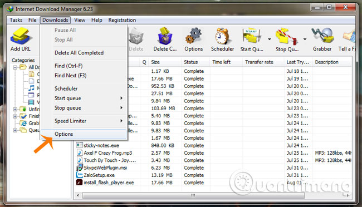Open the Scheduler alarm clock icon
The image size is (362, 207).
(222, 36)
